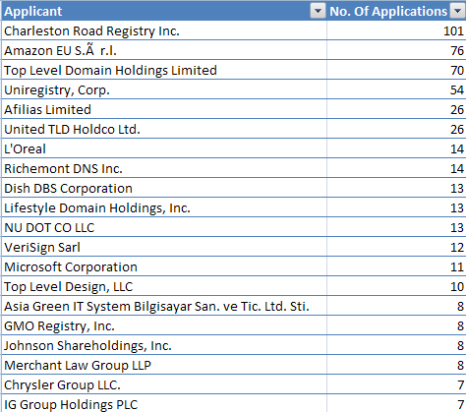Select the 13 beside NU DOT CO LLC
Image resolution: width=466 pixels, height=412 pixels.
(396, 227)
